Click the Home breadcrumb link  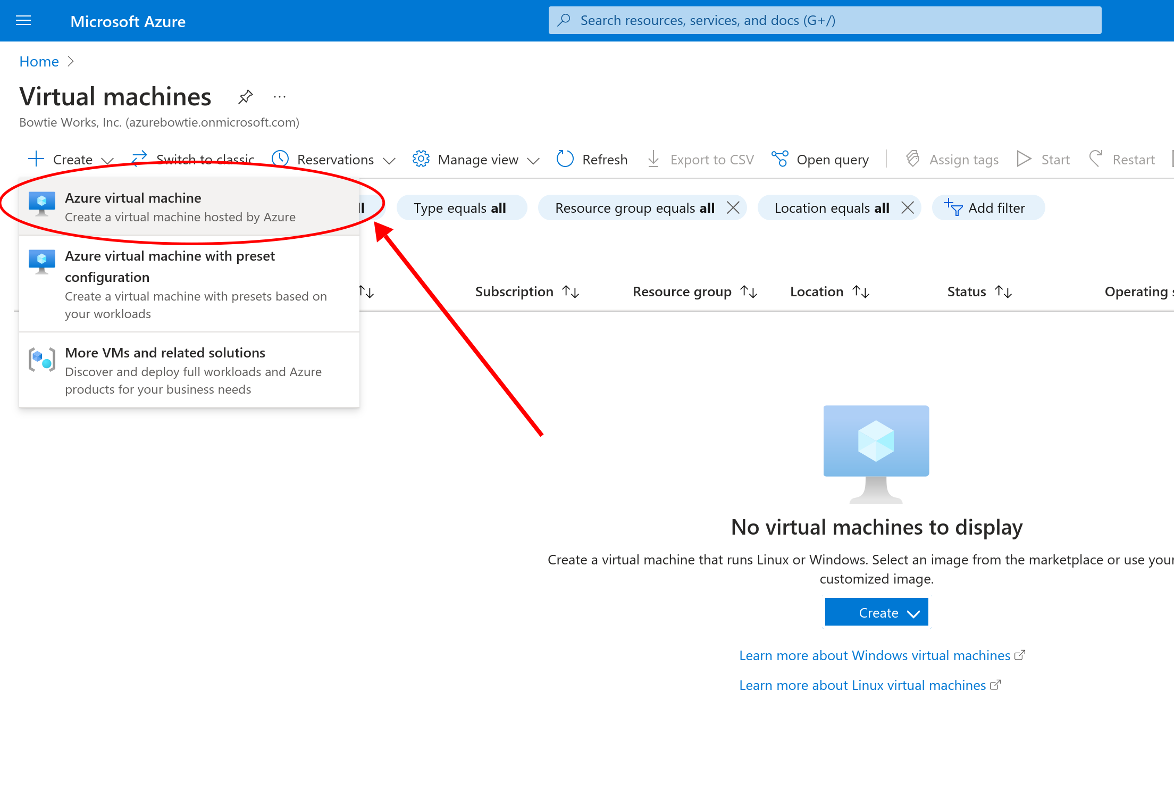pos(39,61)
